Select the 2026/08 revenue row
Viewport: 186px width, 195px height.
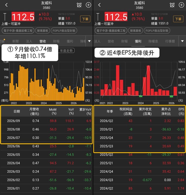pyautogui.click(x=46, y=129)
